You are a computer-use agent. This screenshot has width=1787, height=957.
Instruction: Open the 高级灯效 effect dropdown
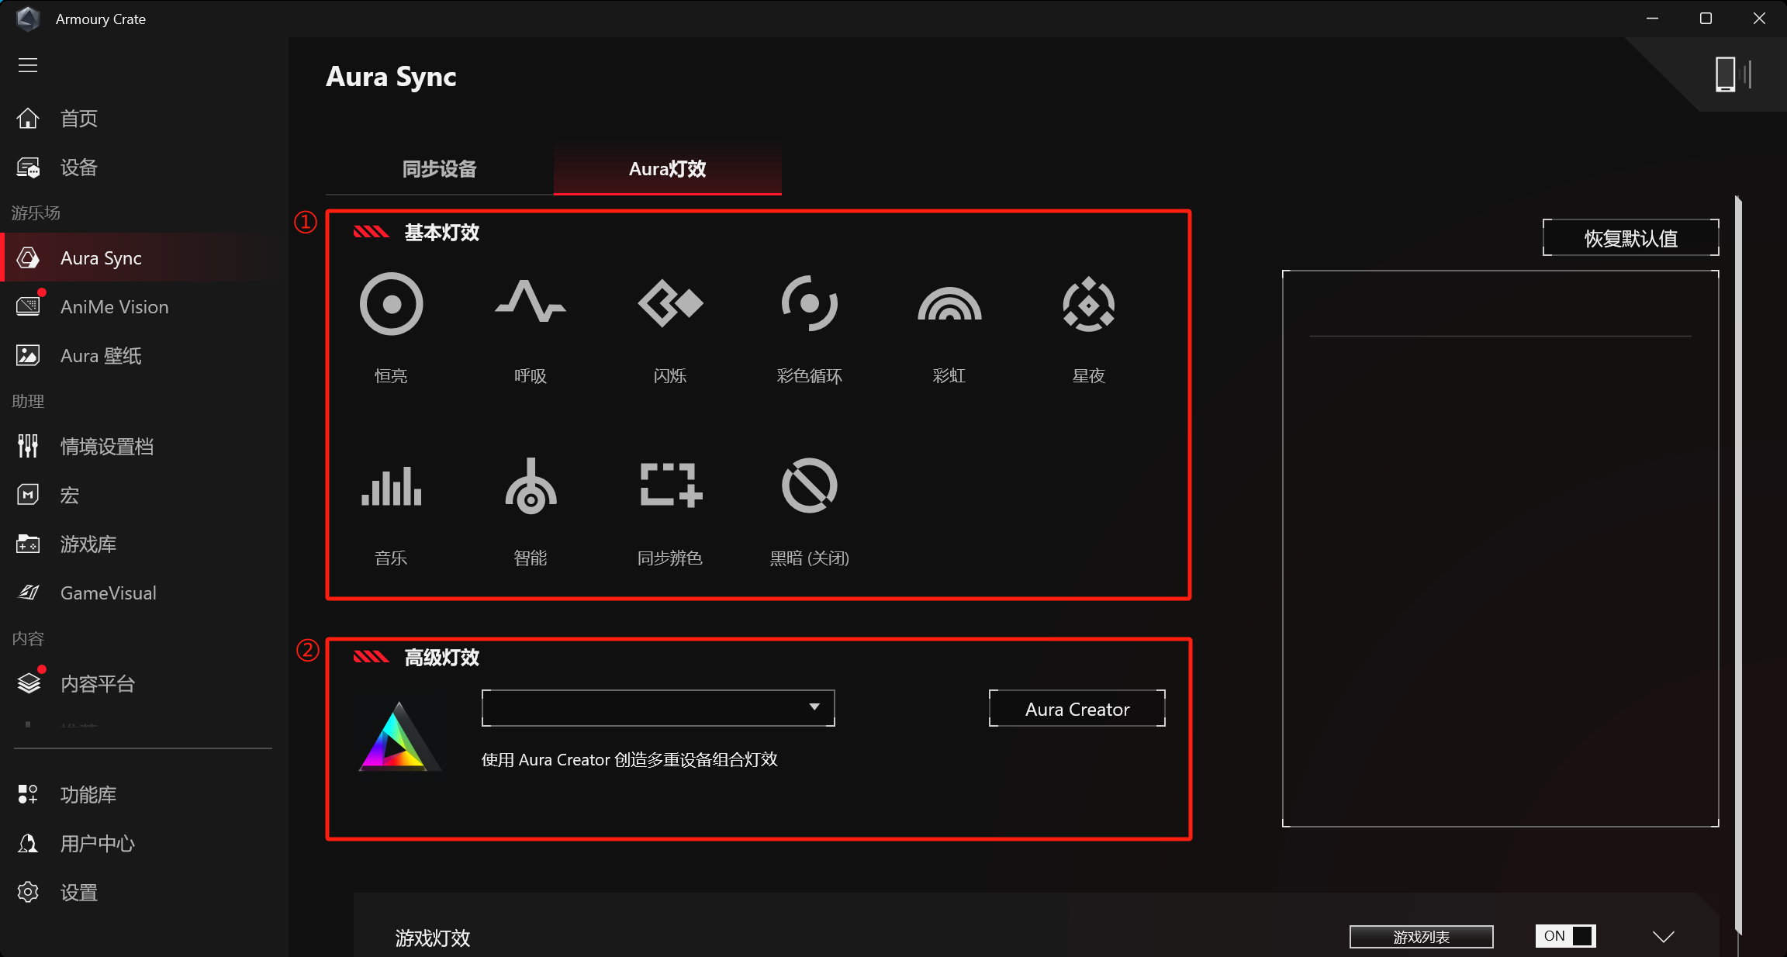coord(658,708)
